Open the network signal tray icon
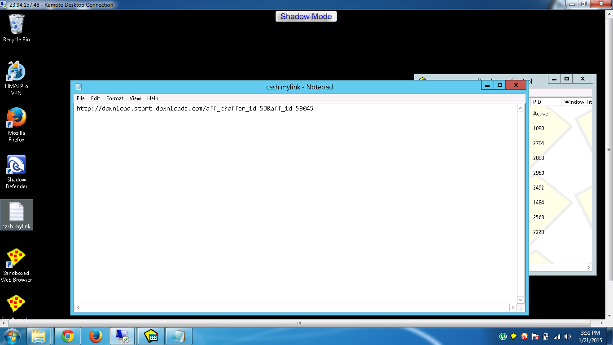 (x=557, y=336)
